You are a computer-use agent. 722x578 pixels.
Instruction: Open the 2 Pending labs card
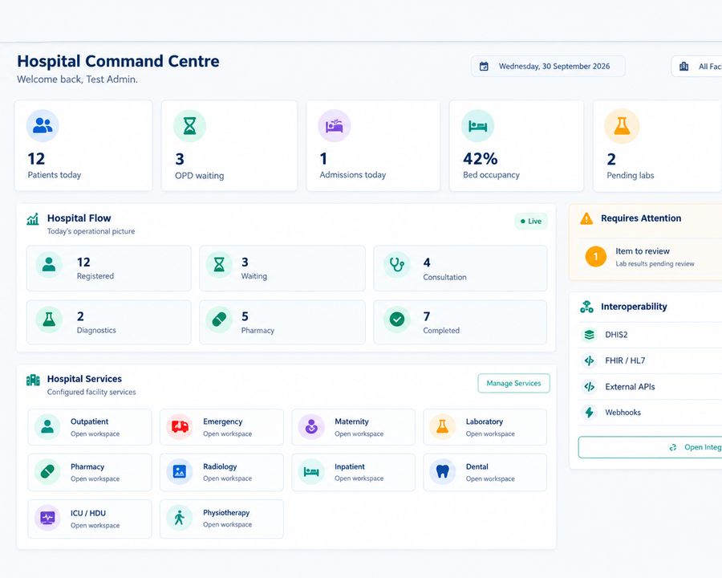click(658, 145)
